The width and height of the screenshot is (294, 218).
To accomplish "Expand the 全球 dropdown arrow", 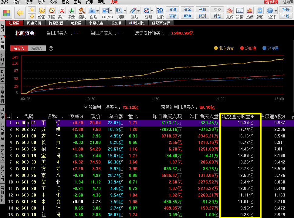I will 275,11.
